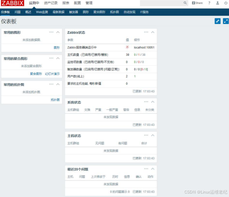Screen dimensions: 229x197
Task: Open options menu of 常用的聚合图形 widget
Action: [51, 58]
